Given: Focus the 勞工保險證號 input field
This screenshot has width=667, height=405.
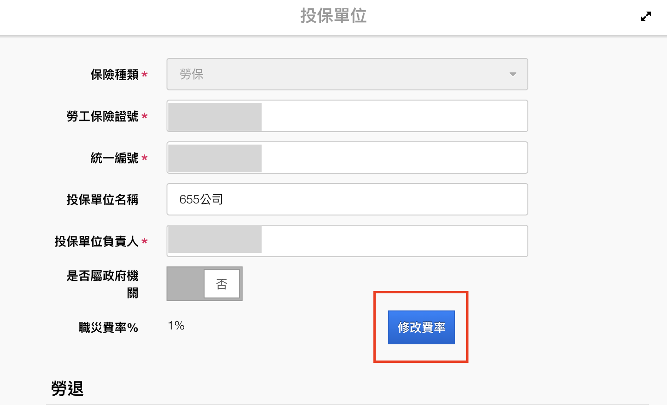Looking at the screenshot, I should click(x=393, y=116).
